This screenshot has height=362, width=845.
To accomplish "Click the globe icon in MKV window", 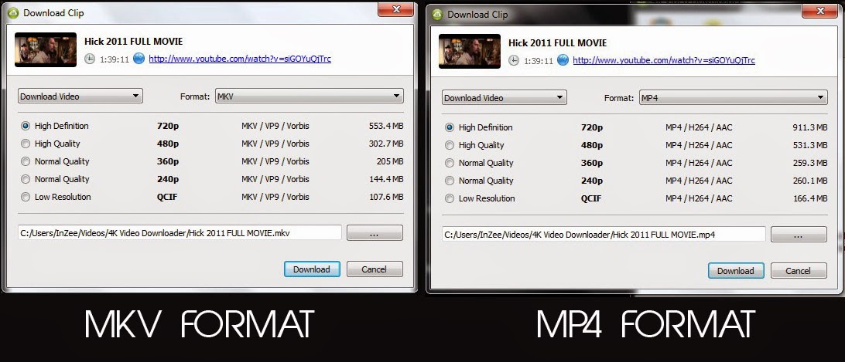I will [x=139, y=59].
